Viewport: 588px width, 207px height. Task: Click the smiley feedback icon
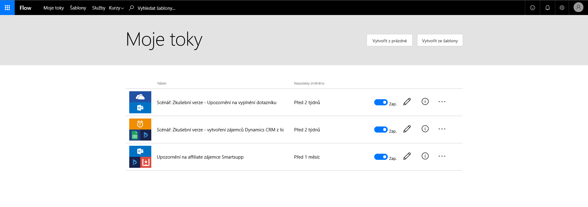point(533,8)
